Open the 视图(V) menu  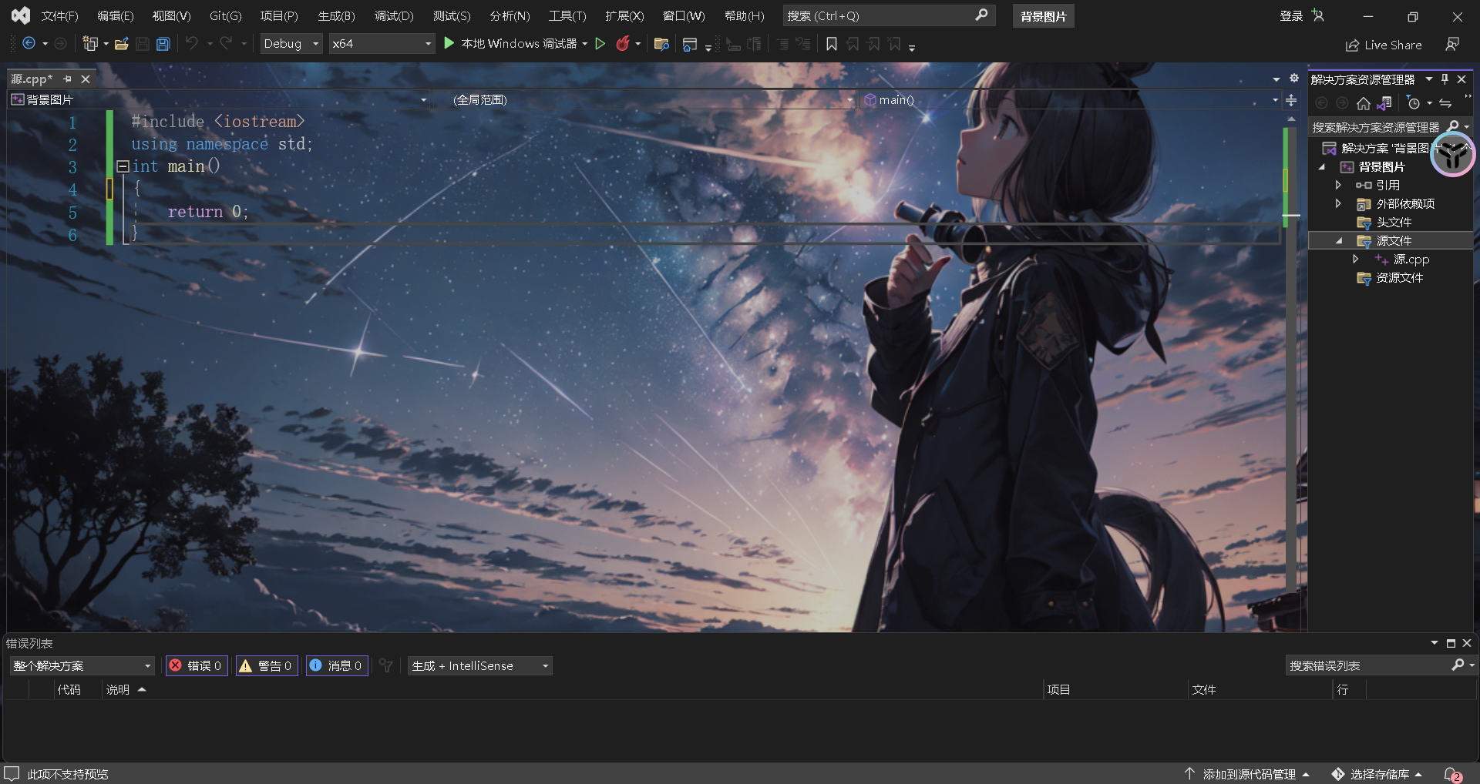click(x=171, y=15)
